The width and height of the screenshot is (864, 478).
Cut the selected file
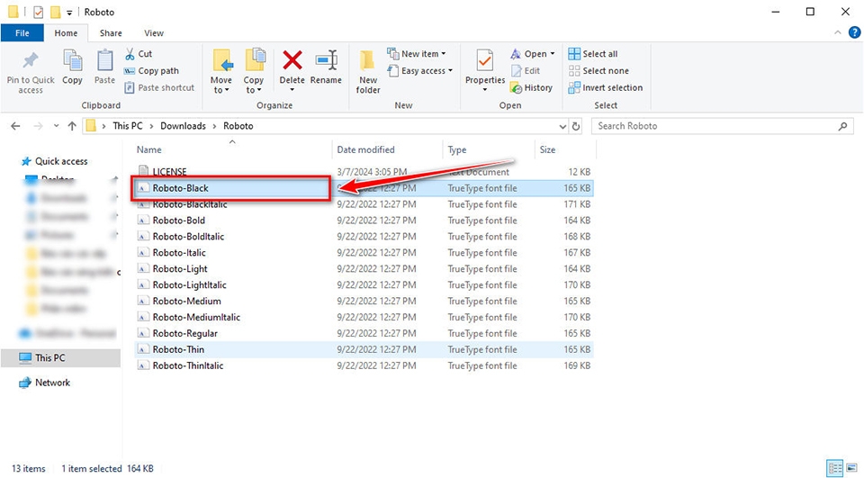pos(139,53)
